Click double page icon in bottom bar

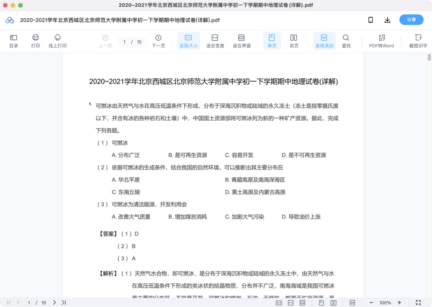coord(333,303)
